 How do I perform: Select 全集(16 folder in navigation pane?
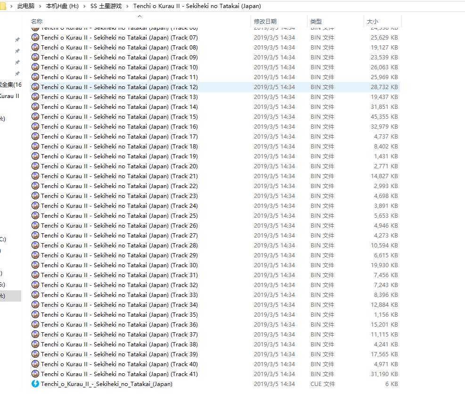tap(11, 84)
